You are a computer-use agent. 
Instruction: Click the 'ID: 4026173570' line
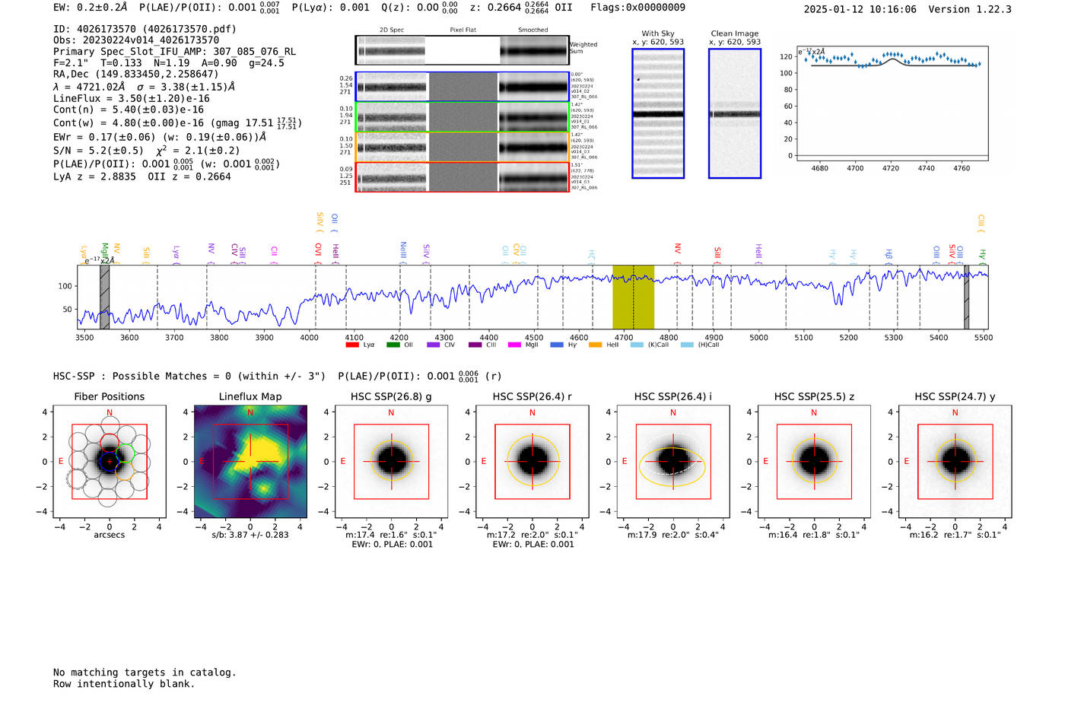pyautogui.click(x=145, y=29)
